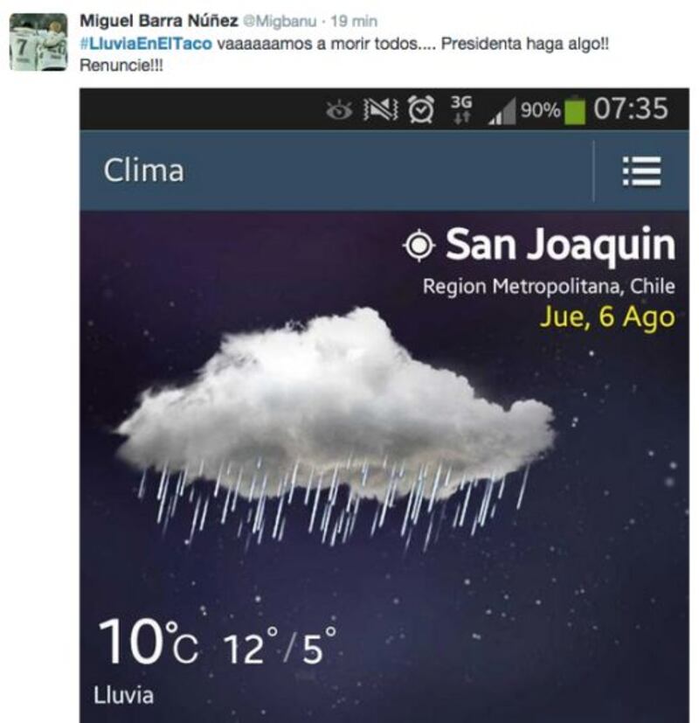Click the 3G data indicator icon
Screen dimensions: 699x723
coord(461,110)
